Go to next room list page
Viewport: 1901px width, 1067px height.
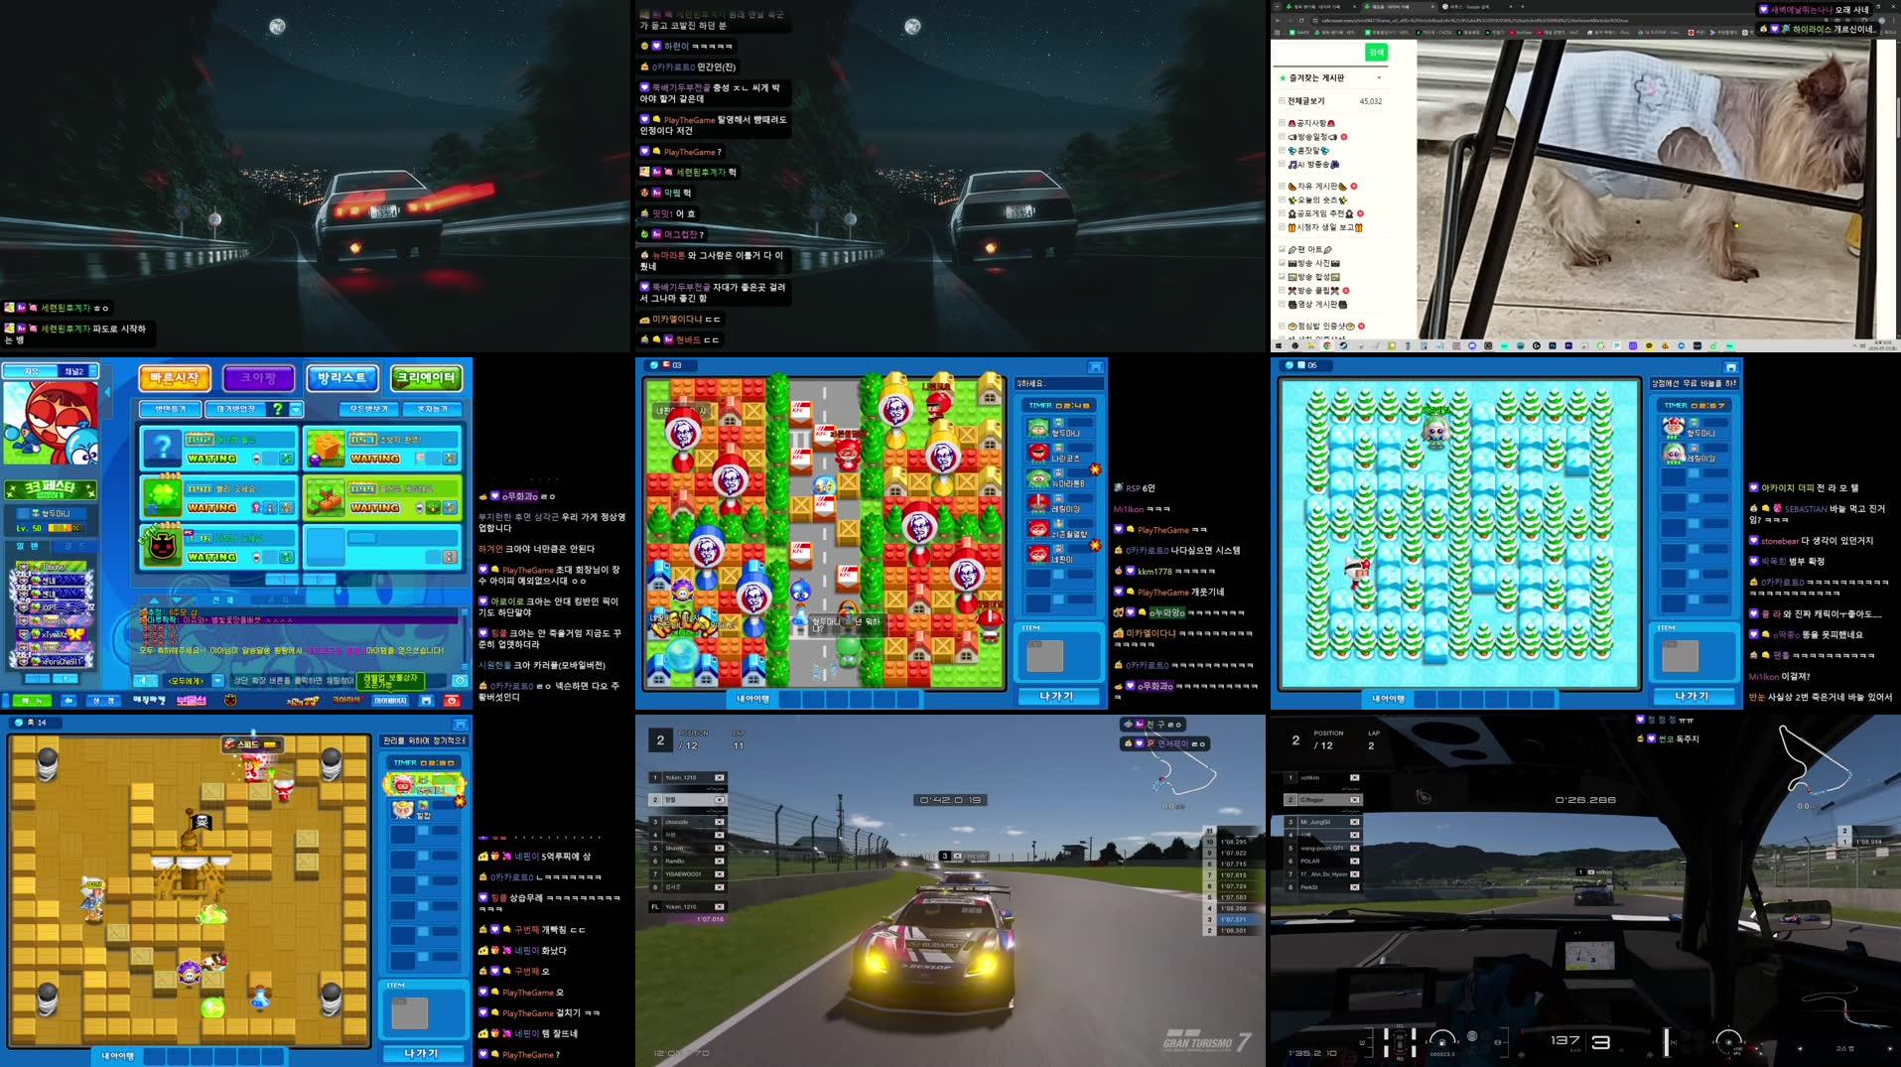tap(319, 579)
